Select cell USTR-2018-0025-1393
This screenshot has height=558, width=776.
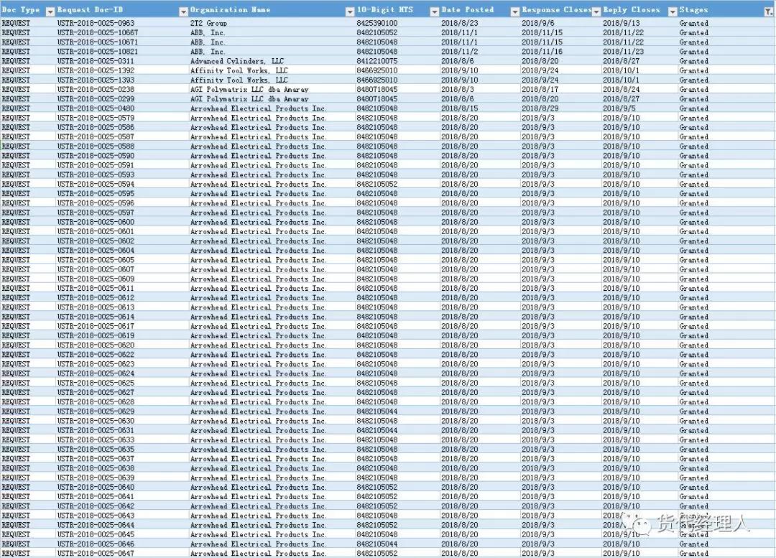(122, 80)
